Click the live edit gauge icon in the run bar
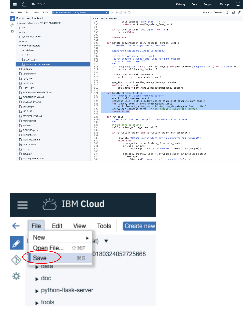 click(129, 12)
